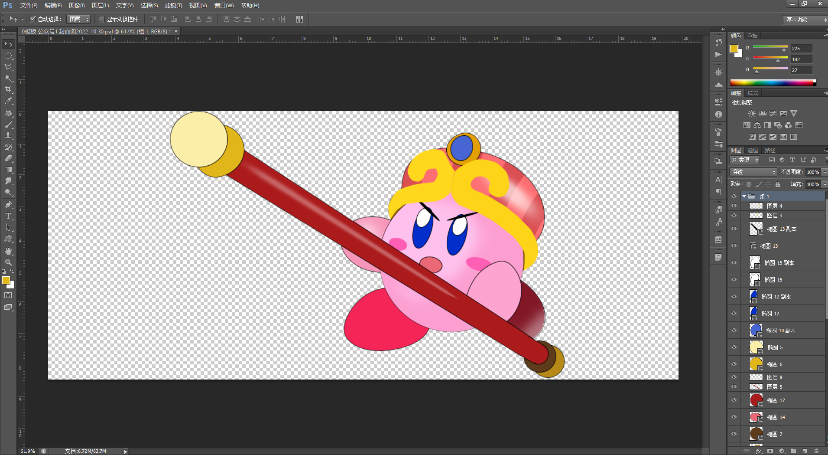Select the Hand tool
The width and height of the screenshot is (828, 455).
point(8,251)
